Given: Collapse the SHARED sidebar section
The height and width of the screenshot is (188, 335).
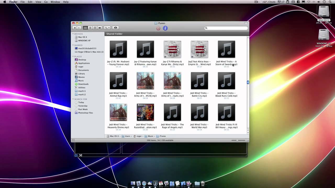Looking at the screenshot, I should coord(73,45).
